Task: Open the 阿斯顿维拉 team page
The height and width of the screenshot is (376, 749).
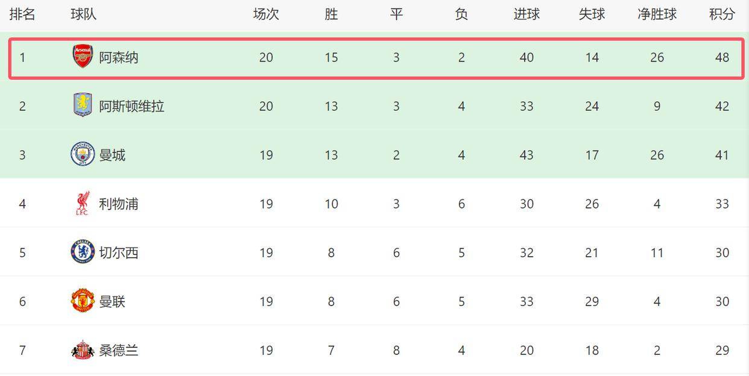Action: pyautogui.click(x=131, y=106)
